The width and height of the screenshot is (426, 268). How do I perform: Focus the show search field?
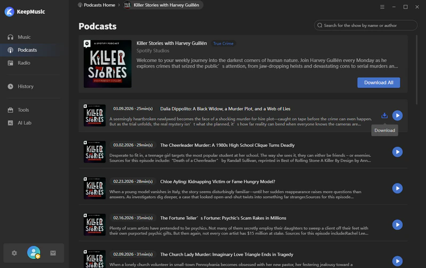point(367,25)
